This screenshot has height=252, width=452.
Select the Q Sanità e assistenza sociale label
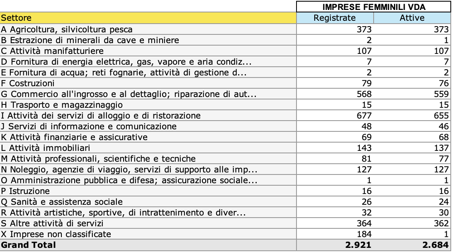[x=62, y=202]
